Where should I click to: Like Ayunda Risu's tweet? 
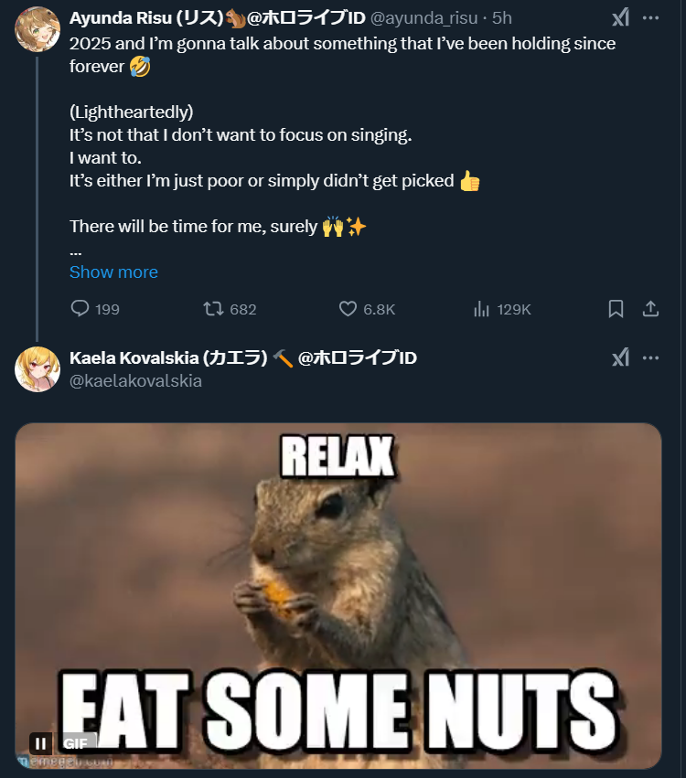[x=348, y=309]
